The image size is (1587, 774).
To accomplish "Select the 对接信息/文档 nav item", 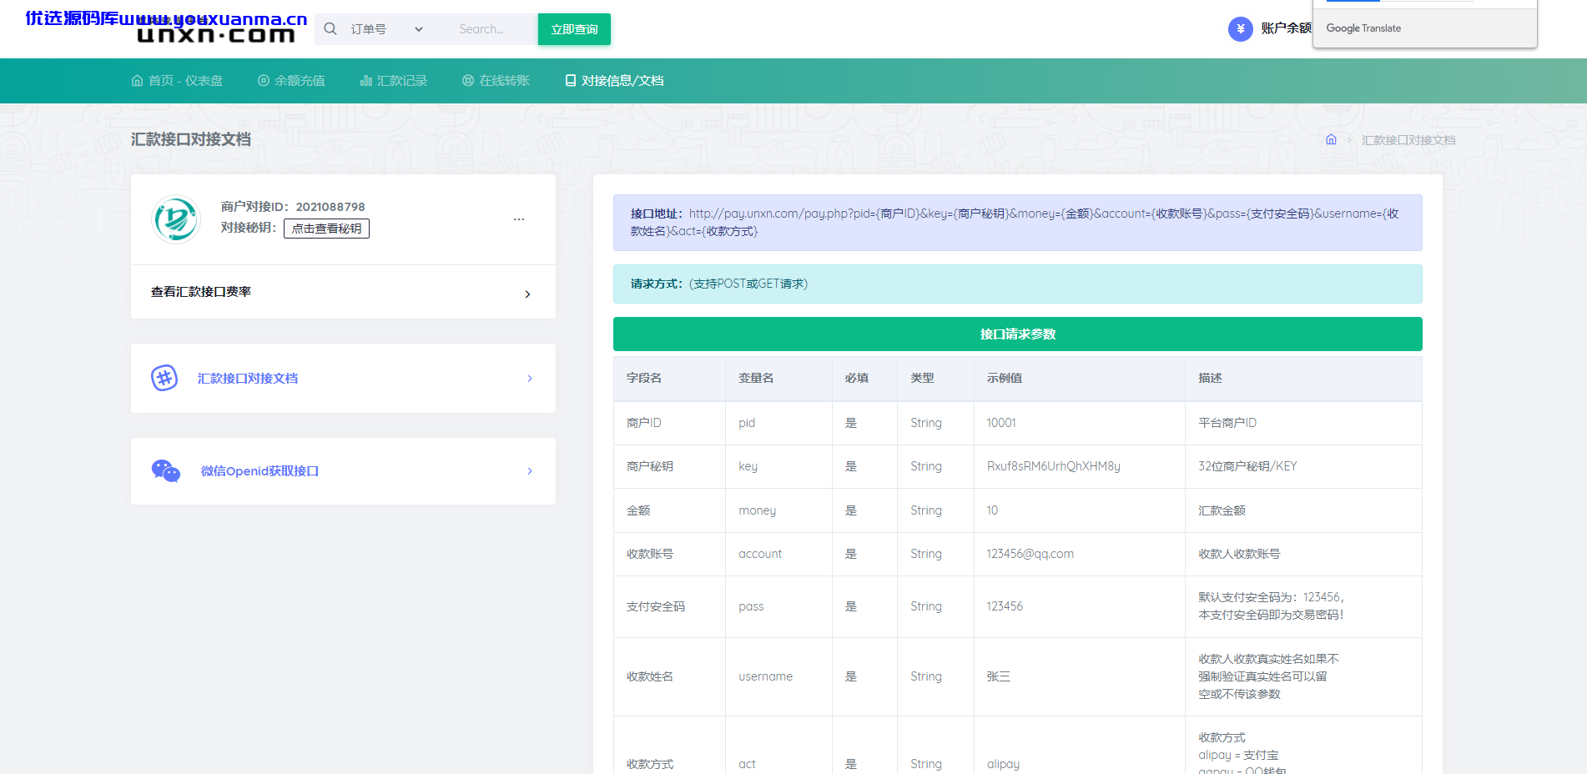I will [614, 81].
